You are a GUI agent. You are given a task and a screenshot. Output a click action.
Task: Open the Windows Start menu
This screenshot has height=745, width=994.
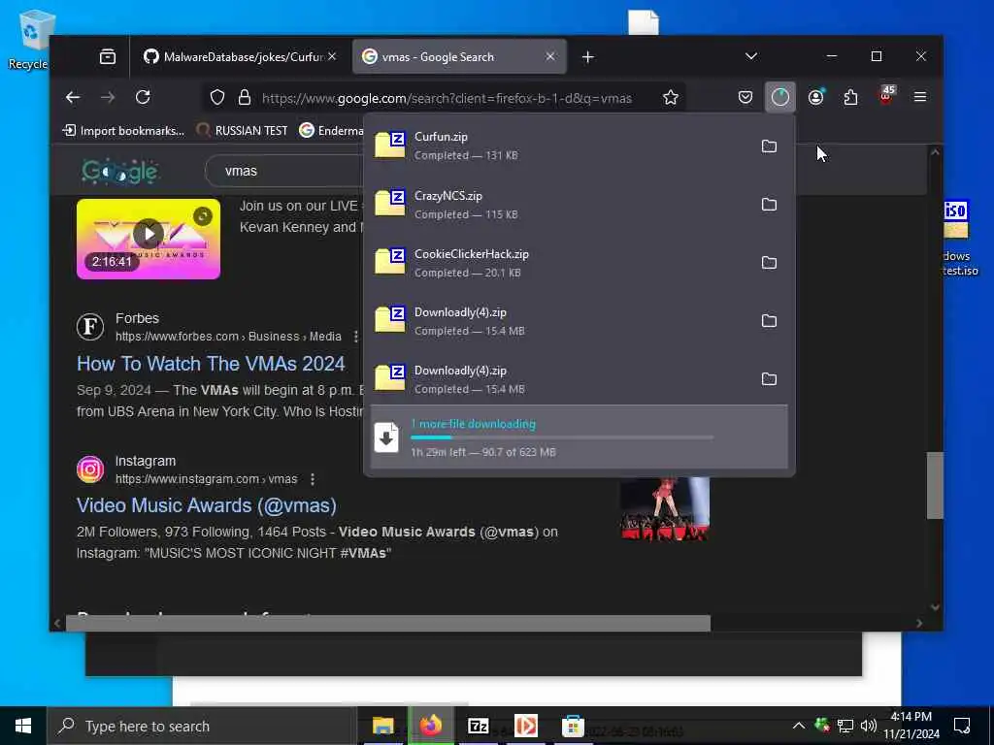click(23, 726)
